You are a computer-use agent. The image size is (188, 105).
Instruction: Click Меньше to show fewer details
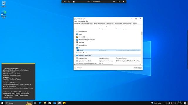coord(78,68)
